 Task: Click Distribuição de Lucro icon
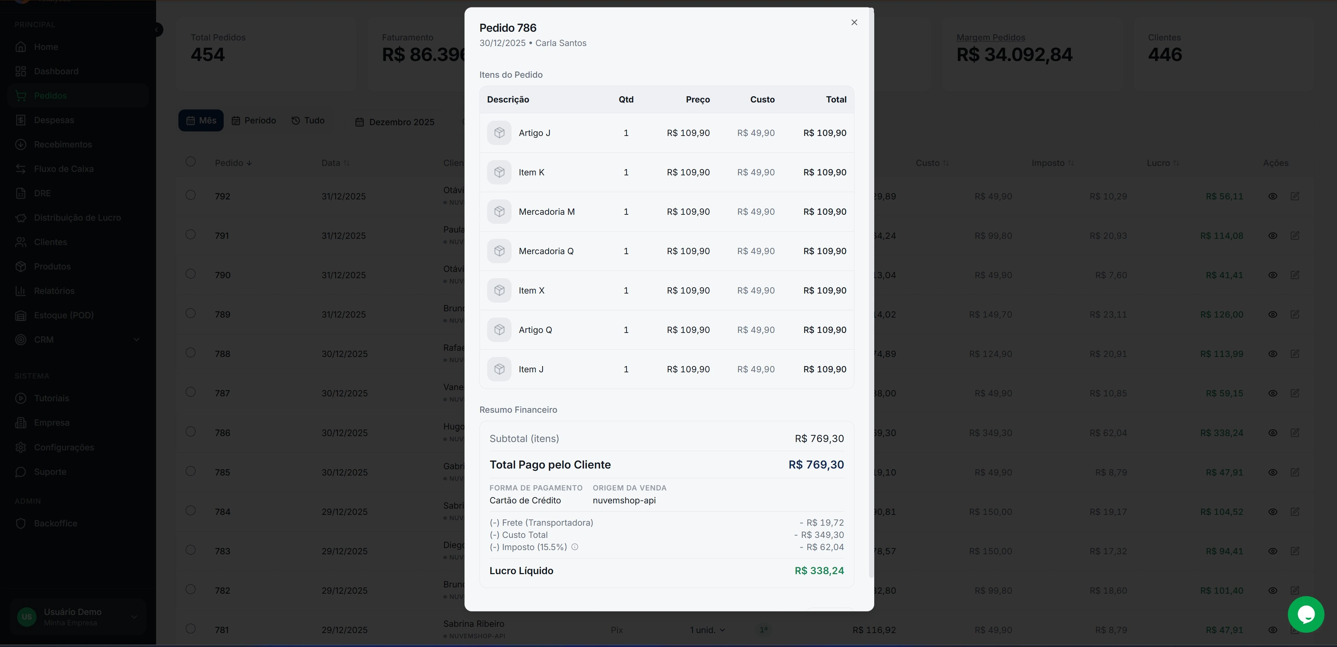pyautogui.click(x=21, y=218)
